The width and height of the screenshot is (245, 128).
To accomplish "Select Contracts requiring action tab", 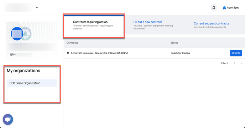I will coord(94,26).
